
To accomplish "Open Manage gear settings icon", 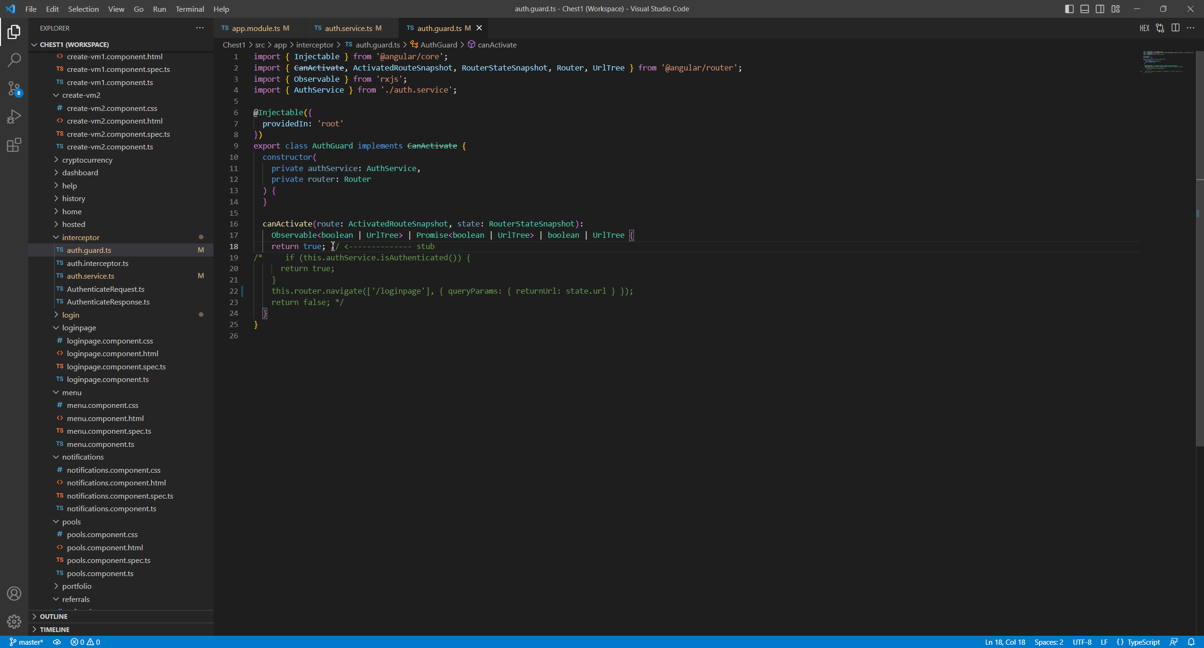I will pos(14,621).
